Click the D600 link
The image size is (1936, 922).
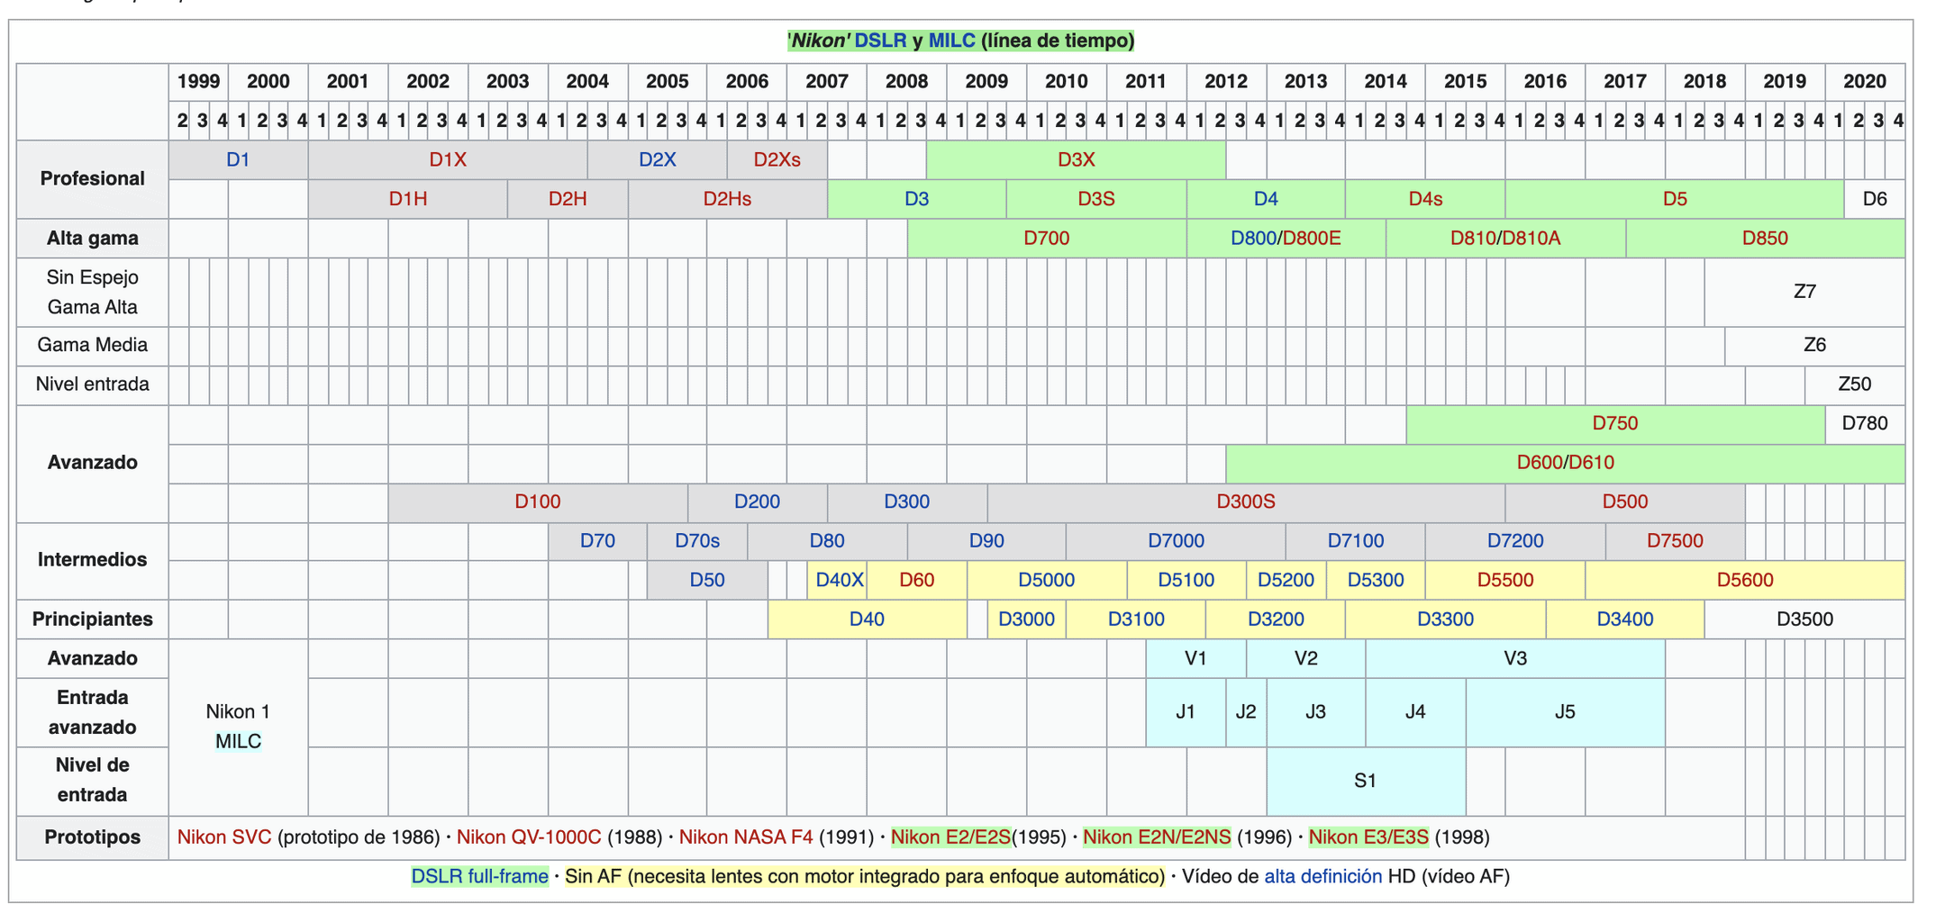[x=1540, y=463]
